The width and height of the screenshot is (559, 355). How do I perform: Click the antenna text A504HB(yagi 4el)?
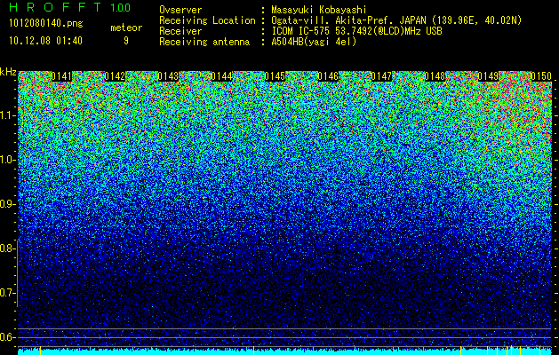(314, 42)
